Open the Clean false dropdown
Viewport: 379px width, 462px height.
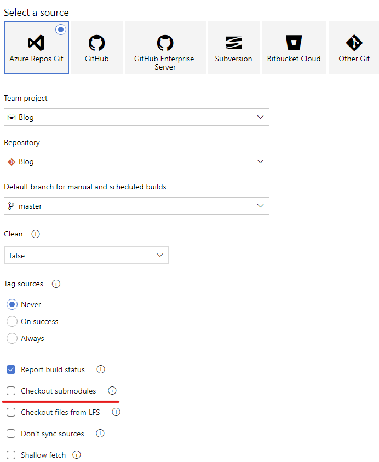87,255
